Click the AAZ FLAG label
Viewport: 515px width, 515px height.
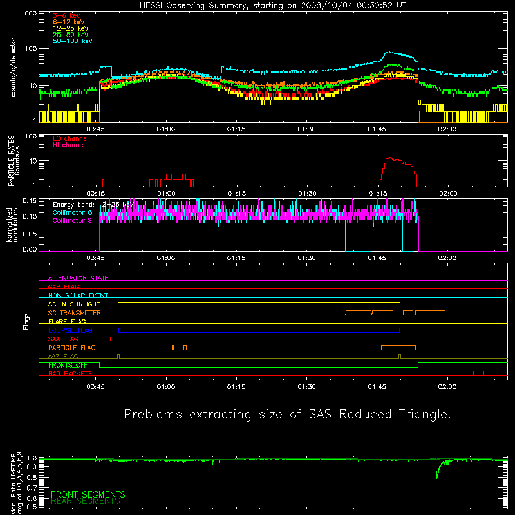click(63, 356)
